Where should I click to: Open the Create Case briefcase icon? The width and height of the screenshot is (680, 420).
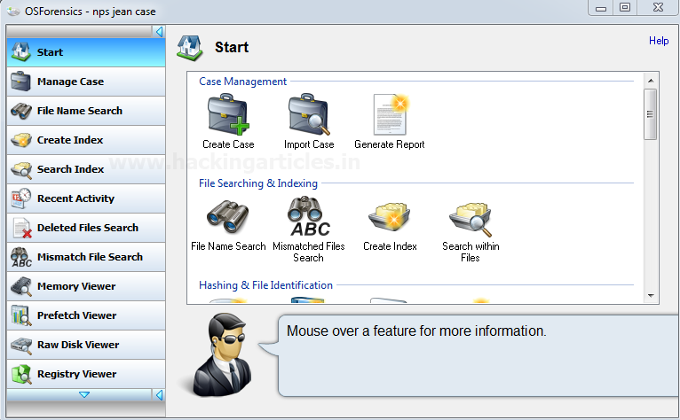tap(228, 114)
